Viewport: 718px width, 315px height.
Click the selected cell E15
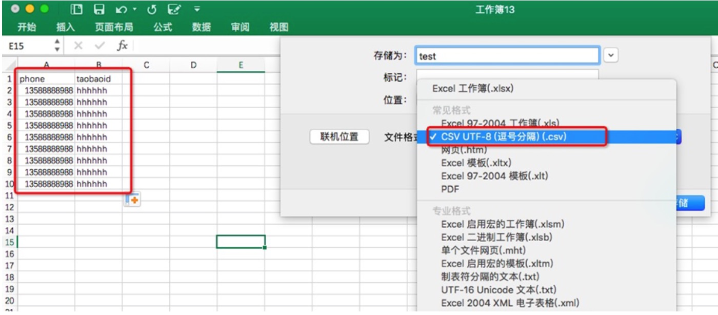click(241, 242)
